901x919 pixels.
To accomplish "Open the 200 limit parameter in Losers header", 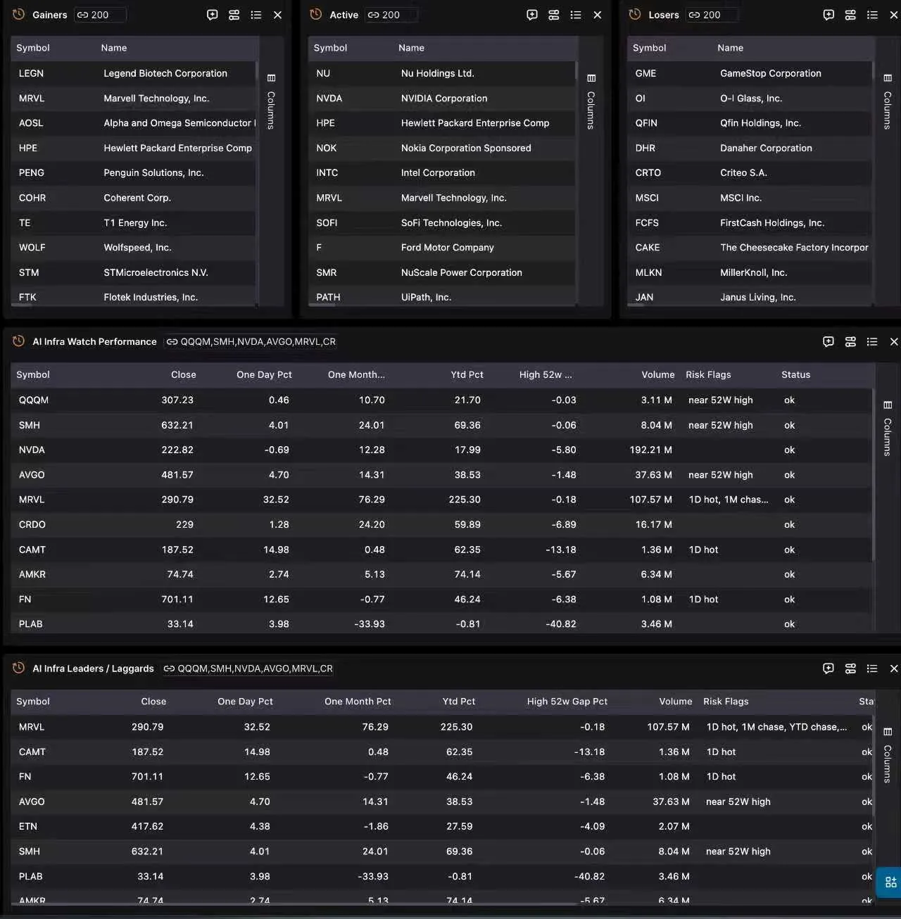I will pos(711,15).
